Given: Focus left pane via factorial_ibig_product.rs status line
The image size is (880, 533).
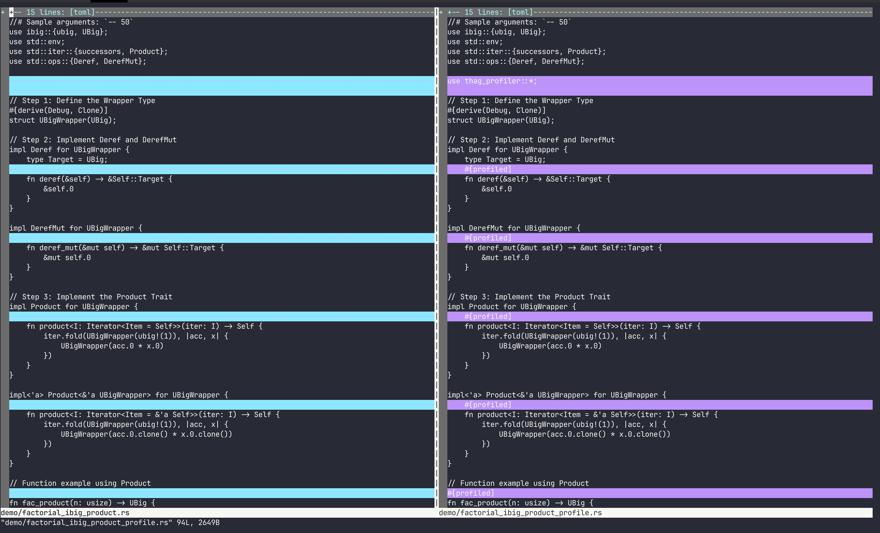Looking at the screenshot, I should click(65, 513).
